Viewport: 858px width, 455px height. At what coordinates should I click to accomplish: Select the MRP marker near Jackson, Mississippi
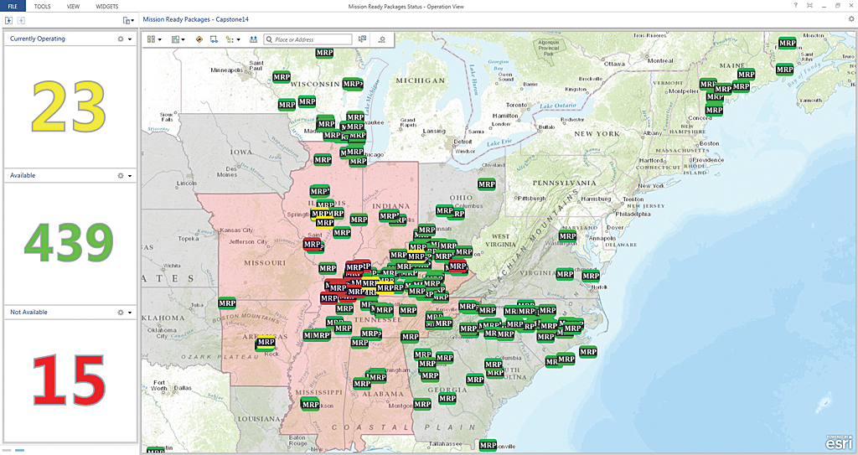[310, 405]
